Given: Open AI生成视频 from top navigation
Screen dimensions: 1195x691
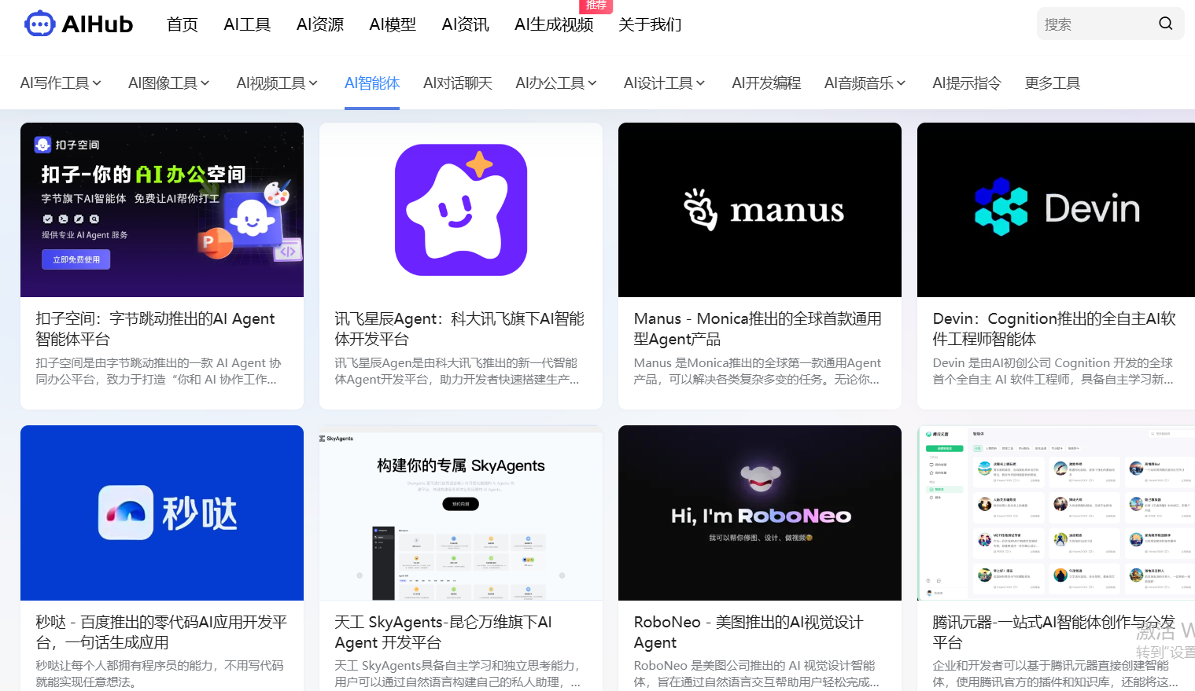Looking at the screenshot, I should coord(554,24).
